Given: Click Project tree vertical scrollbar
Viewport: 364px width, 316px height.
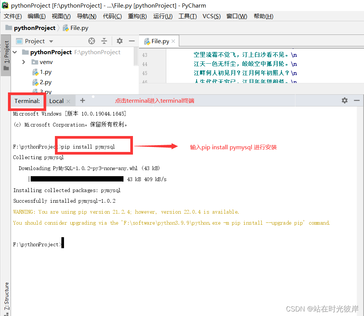Looking at the screenshot, I should pos(136,56).
